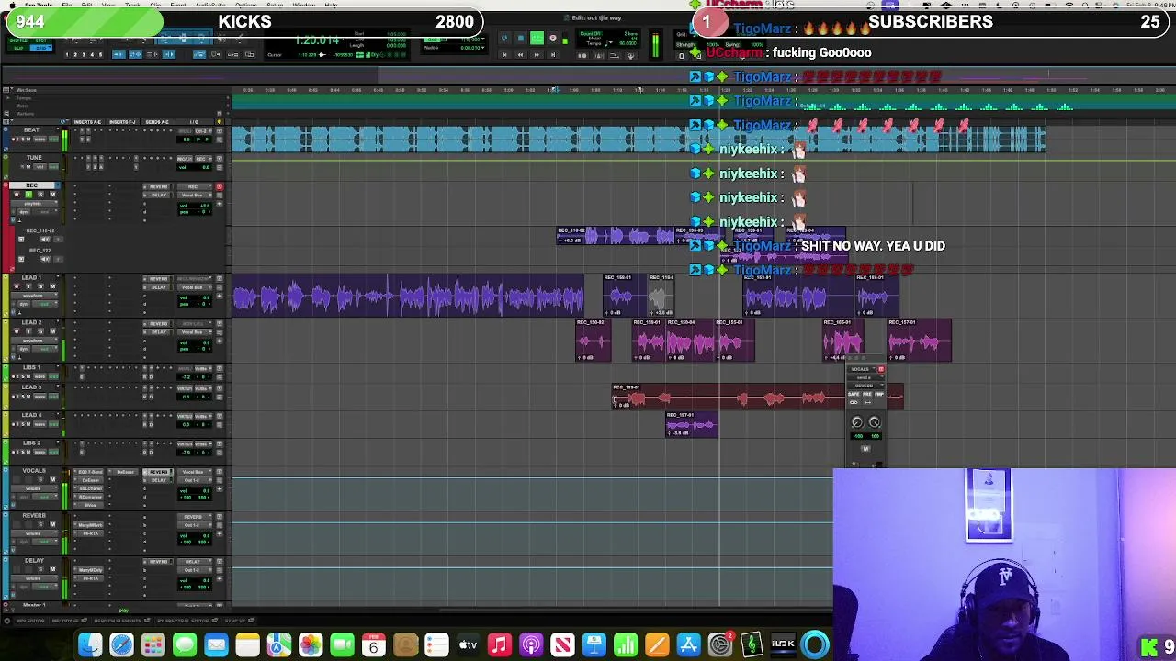Open iLok License Manager from Dock
The image size is (1176, 661).
pyautogui.click(x=783, y=645)
